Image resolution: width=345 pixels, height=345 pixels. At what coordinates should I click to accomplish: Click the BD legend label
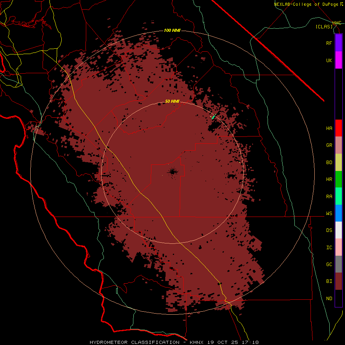(329, 163)
